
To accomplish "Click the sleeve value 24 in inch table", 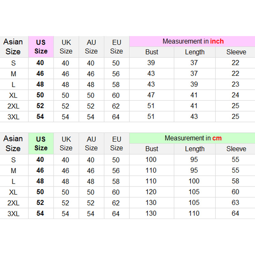I will (236, 95).
